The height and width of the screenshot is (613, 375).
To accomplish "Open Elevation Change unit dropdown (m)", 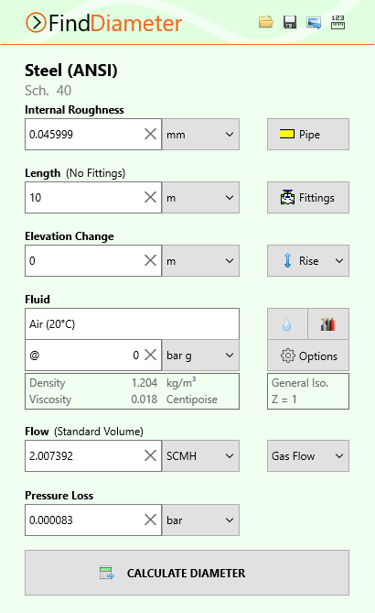I will pyautogui.click(x=200, y=261).
